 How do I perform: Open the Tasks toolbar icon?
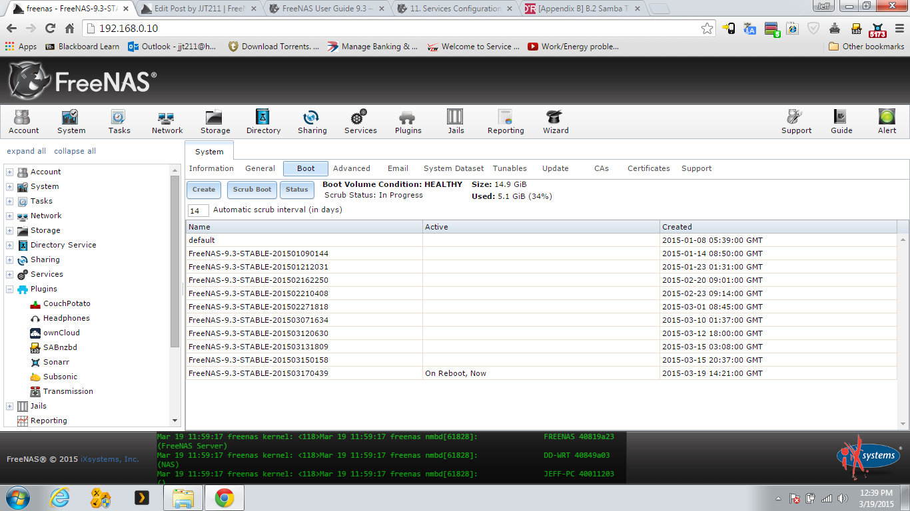tap(119, 122)
